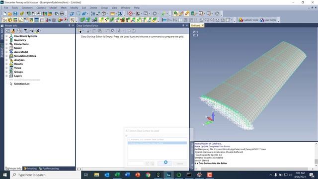Image resolution: width=318 pixels, height=179 pixels.
Task: Click the charting XY plot icon
Action: (21, 20)
